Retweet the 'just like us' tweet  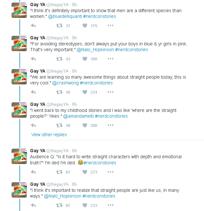[x=59, y=205]
